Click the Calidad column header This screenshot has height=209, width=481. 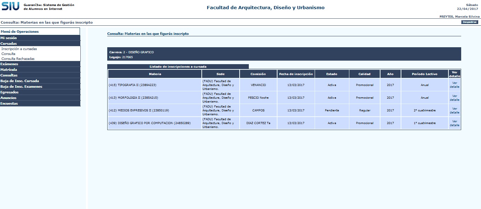pyautogui.click(x=365, y=74)
